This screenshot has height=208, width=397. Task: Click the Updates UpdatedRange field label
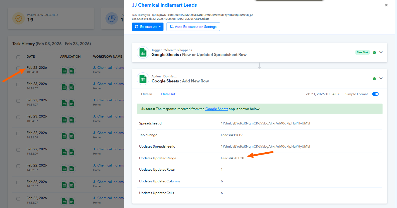pyautogui.click(x=158, y=158)
